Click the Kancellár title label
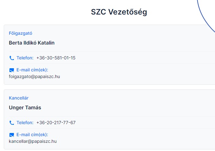This screenshot has height=151, width=215. click(19, 98)
